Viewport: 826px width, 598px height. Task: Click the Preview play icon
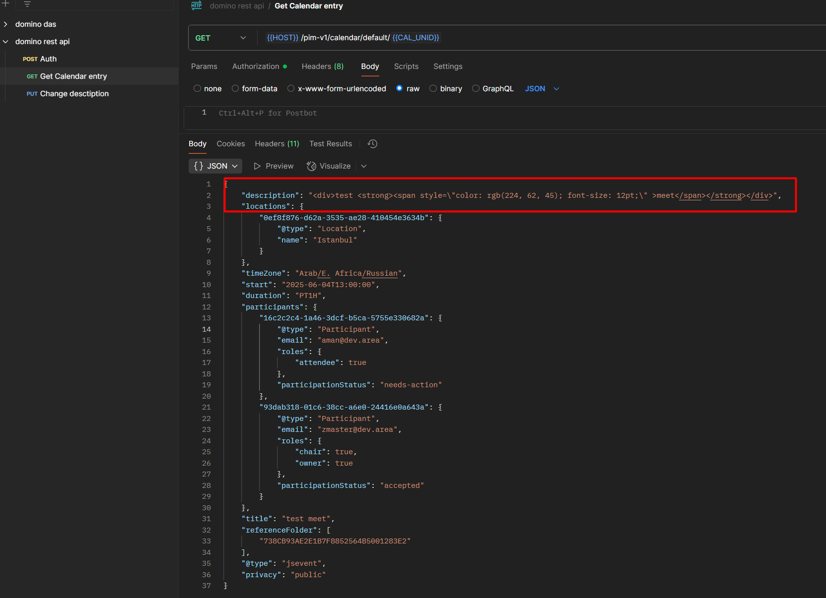257,166
